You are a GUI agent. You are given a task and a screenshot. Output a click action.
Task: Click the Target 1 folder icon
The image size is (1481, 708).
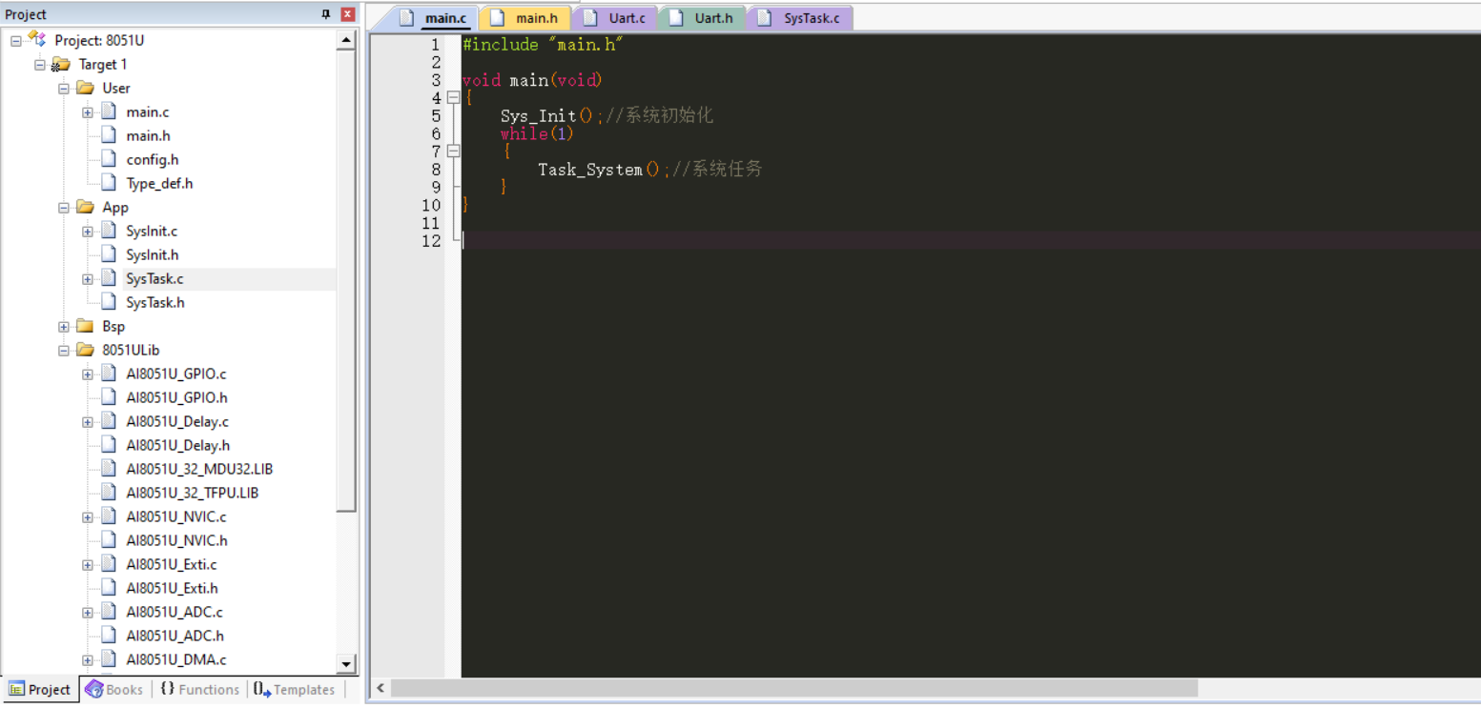pos(60,64)
